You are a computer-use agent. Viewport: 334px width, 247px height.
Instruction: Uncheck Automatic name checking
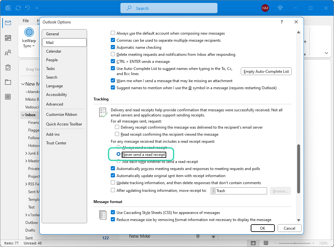pos(113,47)
